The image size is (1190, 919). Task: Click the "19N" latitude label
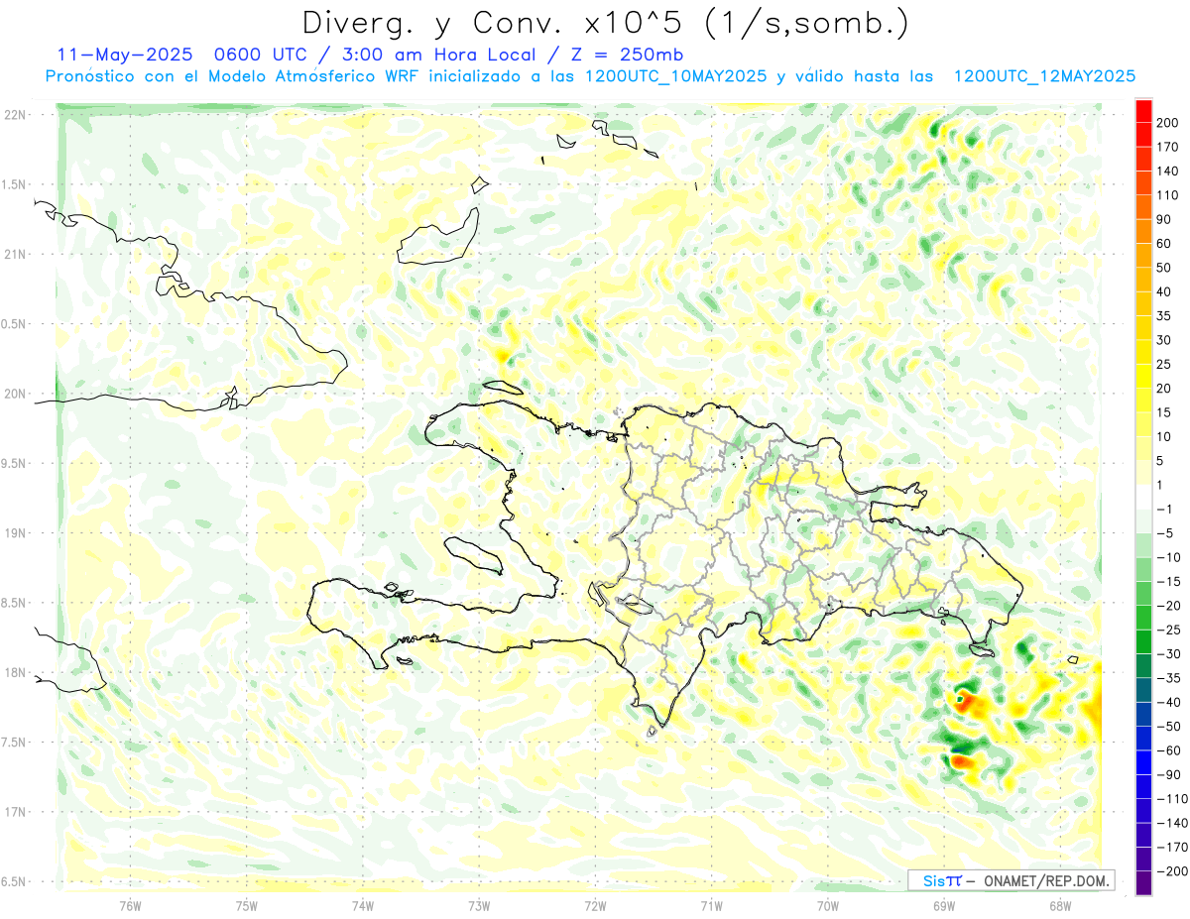(x=15, y=533)
